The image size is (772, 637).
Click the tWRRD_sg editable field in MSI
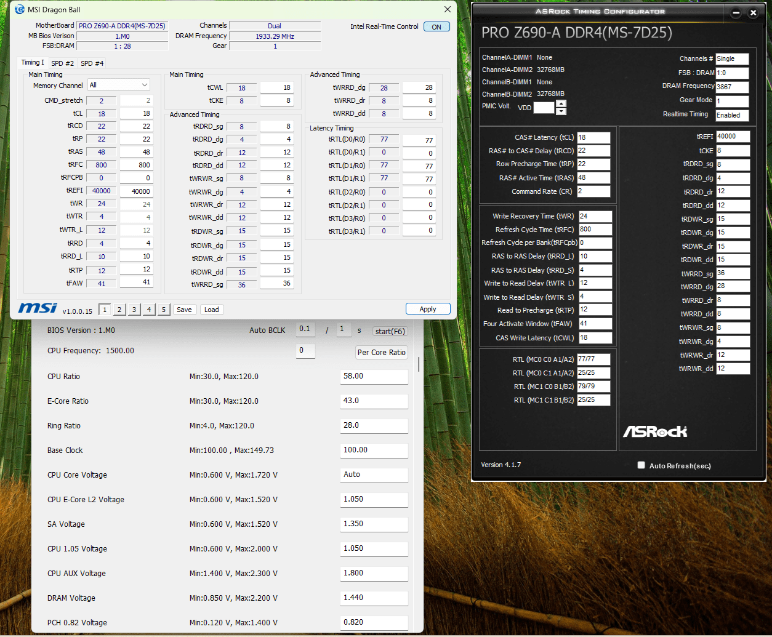(x=277, y=284)
